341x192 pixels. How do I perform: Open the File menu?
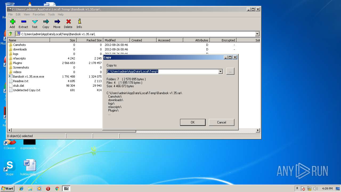10,14
